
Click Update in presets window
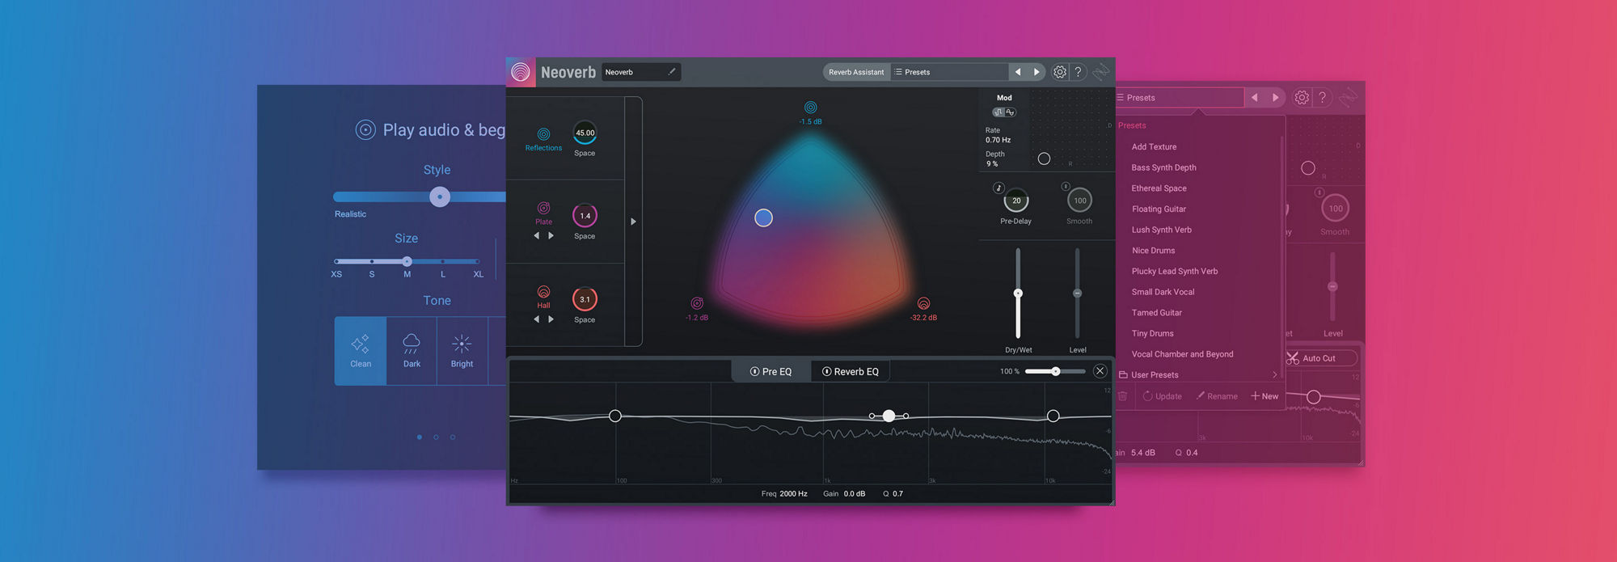click(x=1162, y=396)
